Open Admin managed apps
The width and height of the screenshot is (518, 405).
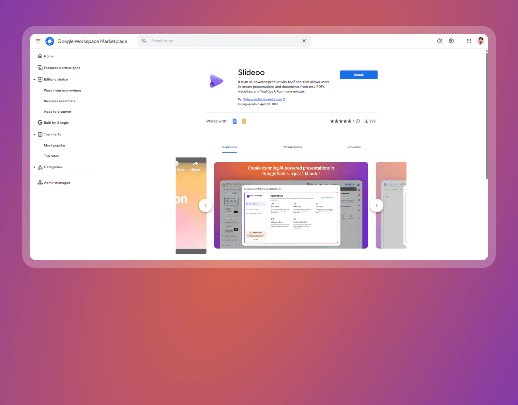click(x=57, y=183)
